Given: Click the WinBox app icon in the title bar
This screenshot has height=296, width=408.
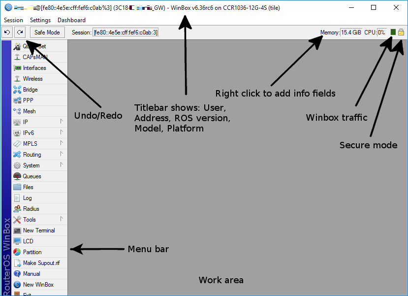Looking at the screenshot, I should pyautogui.click(x=8, y=7).
